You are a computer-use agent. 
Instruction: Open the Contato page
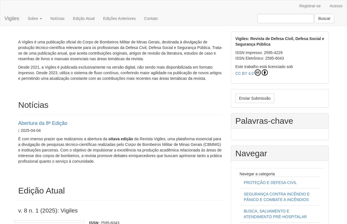(x=151, y=18)
